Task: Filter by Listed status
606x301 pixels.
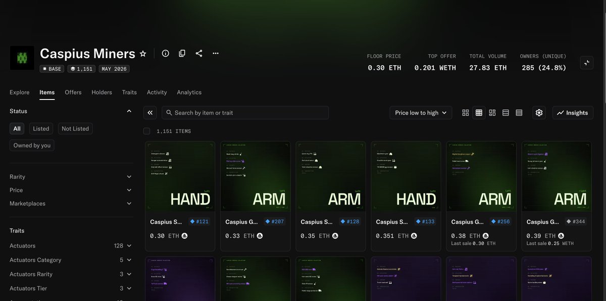Action: 41,129
